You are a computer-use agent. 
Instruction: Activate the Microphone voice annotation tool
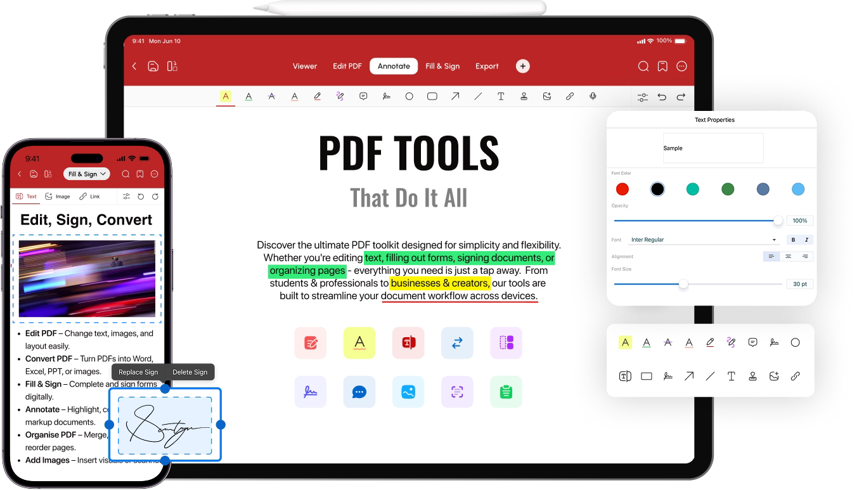pyautogui.click(x=593, y=96)
